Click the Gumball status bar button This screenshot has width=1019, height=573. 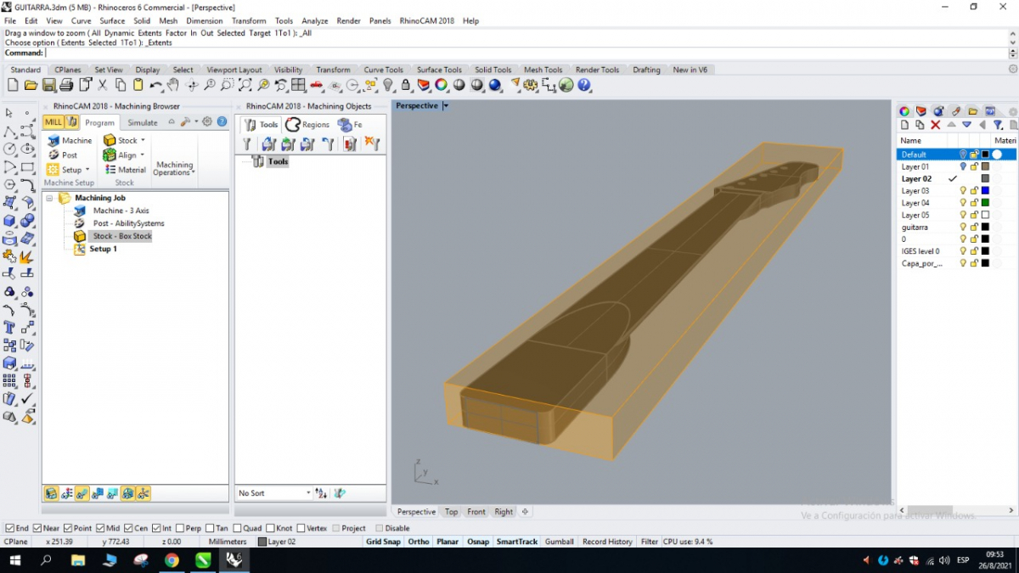(x=559, y=542)
